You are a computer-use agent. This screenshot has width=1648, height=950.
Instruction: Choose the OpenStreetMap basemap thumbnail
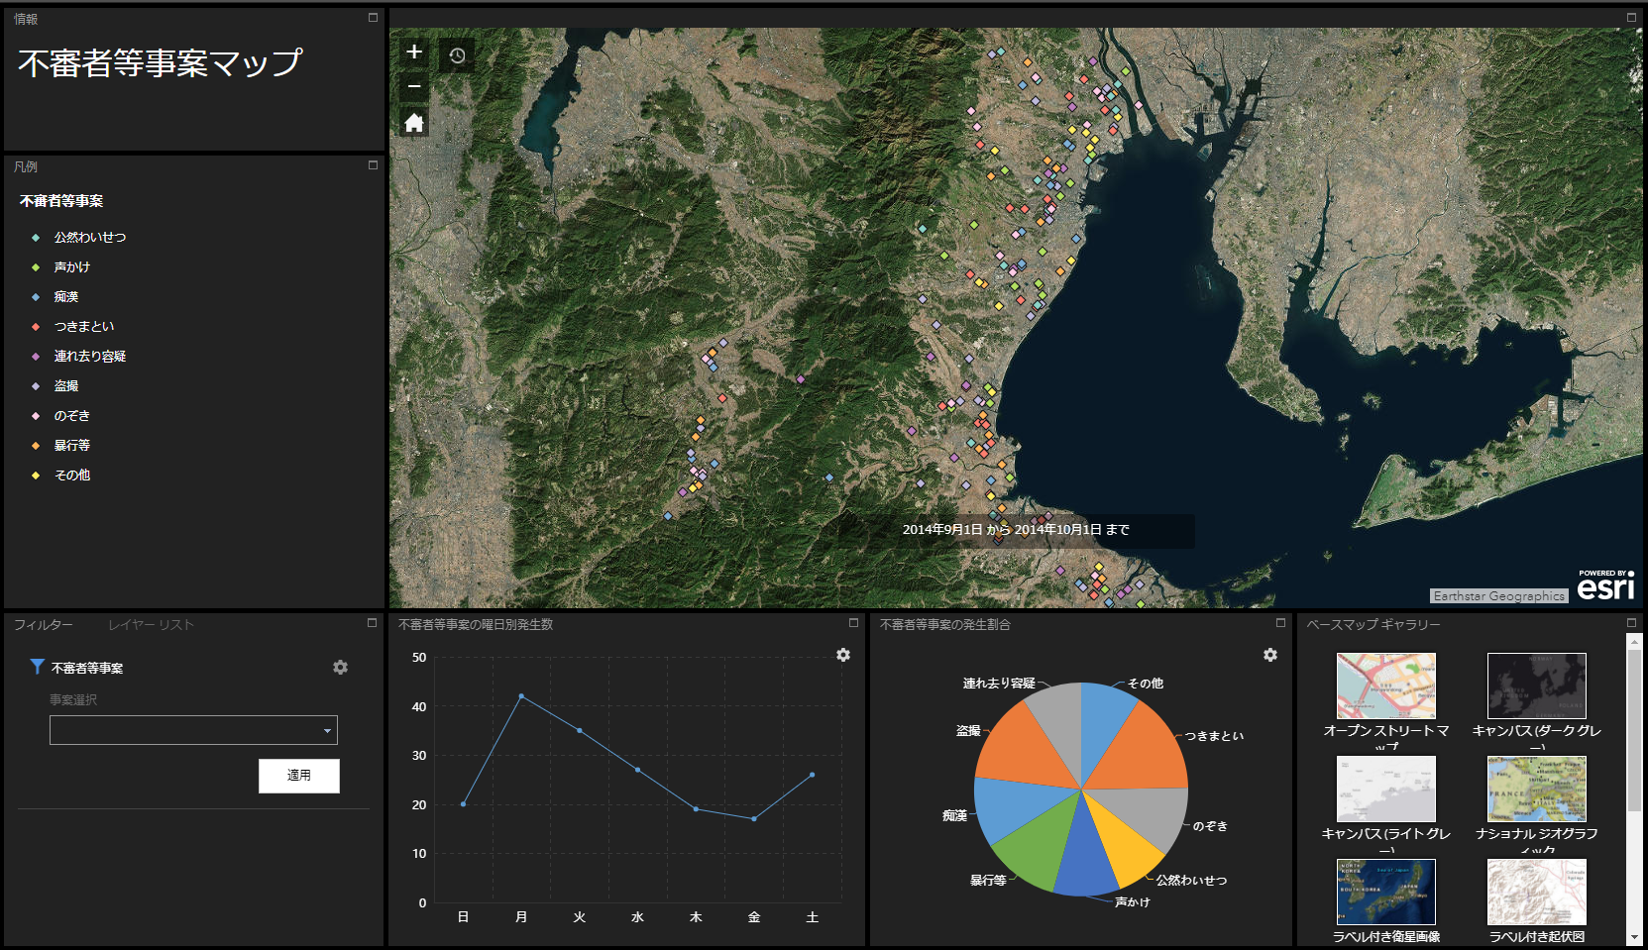click(x=1385, y=686)
